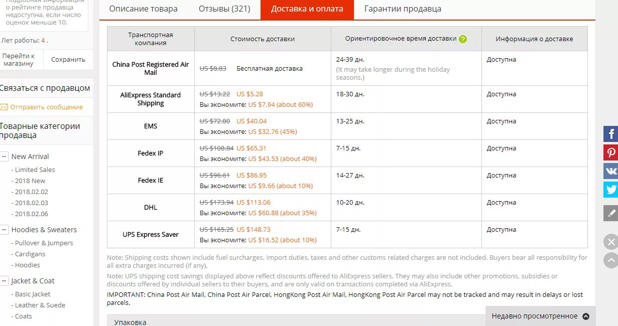Open Leather & Suede subcategory
The width and height of the screenshot is (618, 326).
click(x=40, y=305)
